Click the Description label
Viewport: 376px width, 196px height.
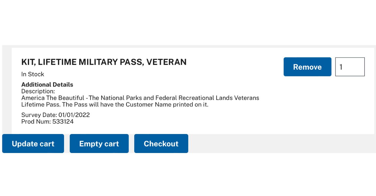(38, 91)
